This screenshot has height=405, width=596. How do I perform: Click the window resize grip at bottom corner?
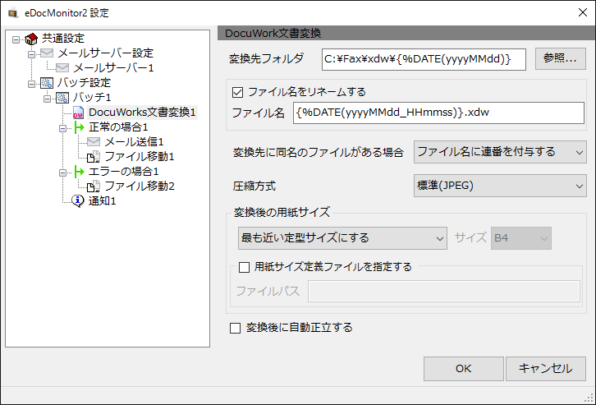coord(589,398)
